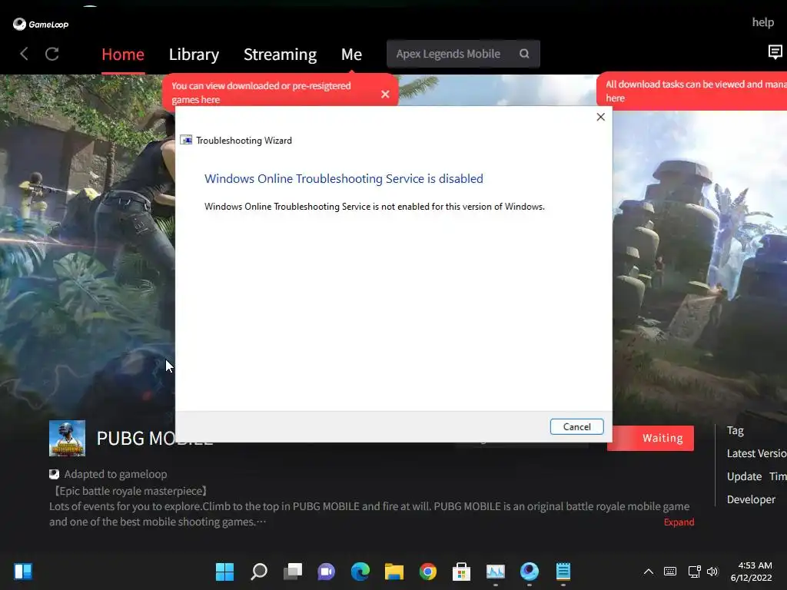Open Microsoft Store from taskbar
Viewport: 787px width, 590px height.
pos(461,571)
